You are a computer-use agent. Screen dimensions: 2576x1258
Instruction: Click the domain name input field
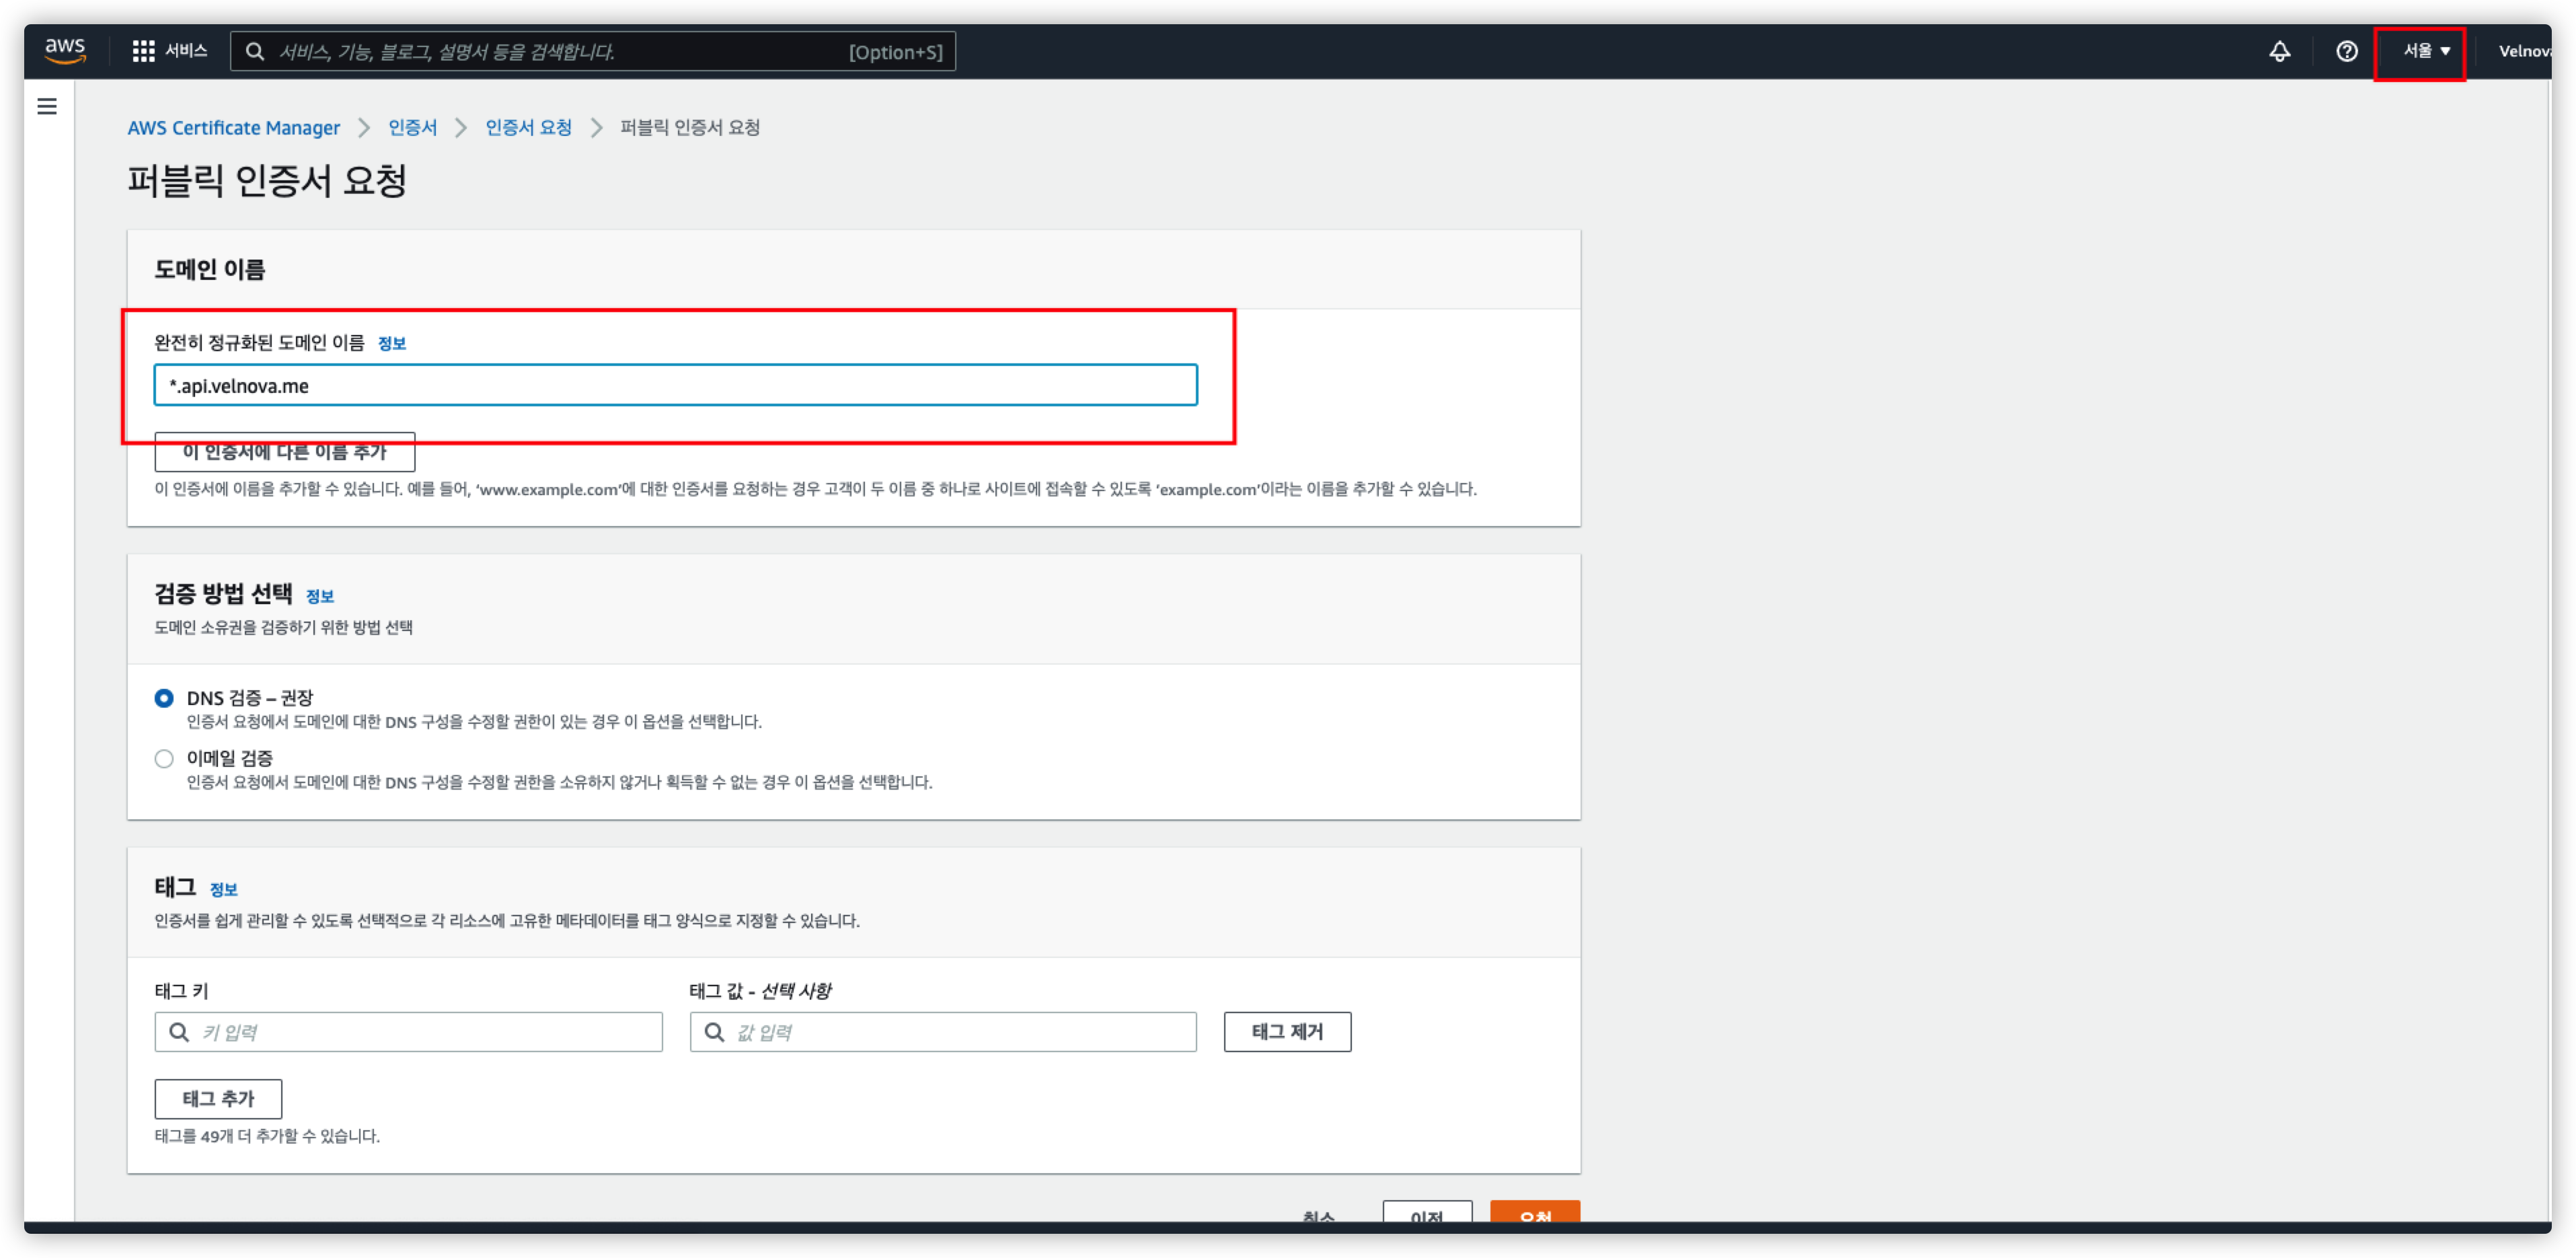click(675, 386)
